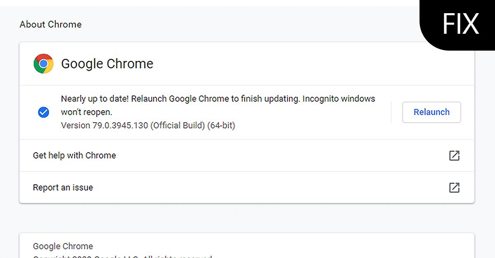Click the (64-bit) label text
This screenshot has width=495, height=258.
(221, 125)
